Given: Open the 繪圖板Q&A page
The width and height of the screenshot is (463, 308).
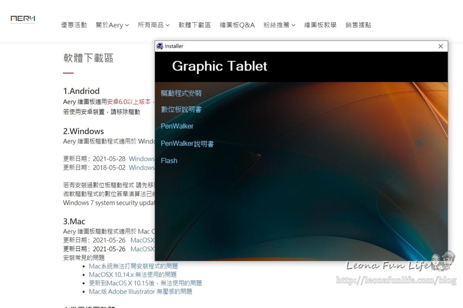Looking at the screenshot, I should pos(237,25).
